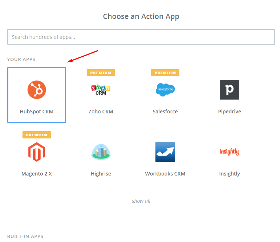280x242 pixels.
Task: Select the Magento 2.X hexagon icon
Action: [37, 152]
